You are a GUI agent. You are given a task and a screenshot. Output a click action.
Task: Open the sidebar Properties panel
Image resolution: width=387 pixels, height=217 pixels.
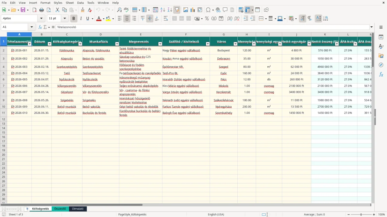point(381,37)
